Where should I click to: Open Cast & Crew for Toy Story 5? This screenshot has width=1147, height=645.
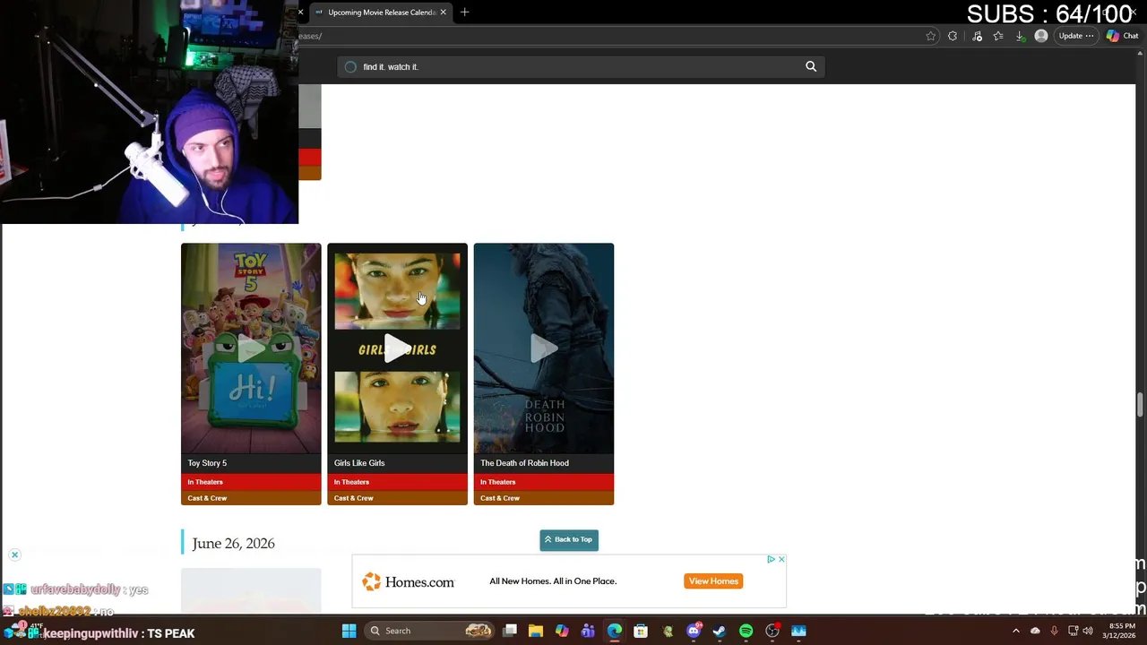coord(251,498)
